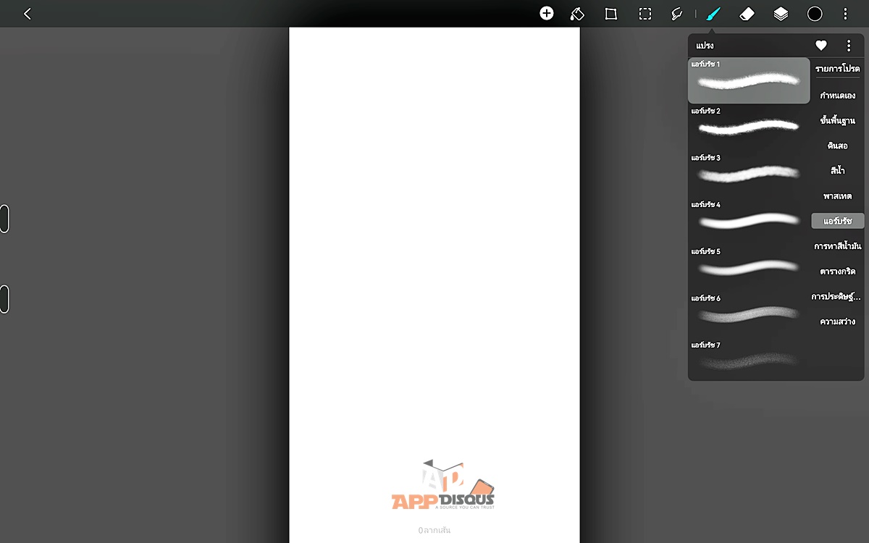869x543 pixels.
Task: Open the layers panel
Action: click(781, 14)
